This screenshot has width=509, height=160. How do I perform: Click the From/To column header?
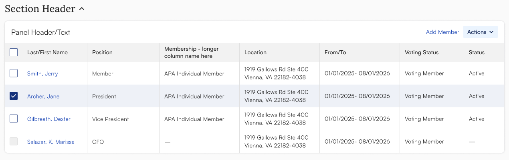(x=335, y=53)
